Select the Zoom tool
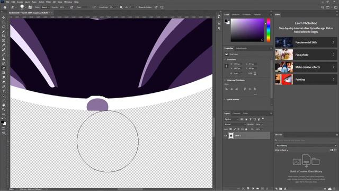The width and height of the screenshot is (339, 191). [x=4, y=110]
